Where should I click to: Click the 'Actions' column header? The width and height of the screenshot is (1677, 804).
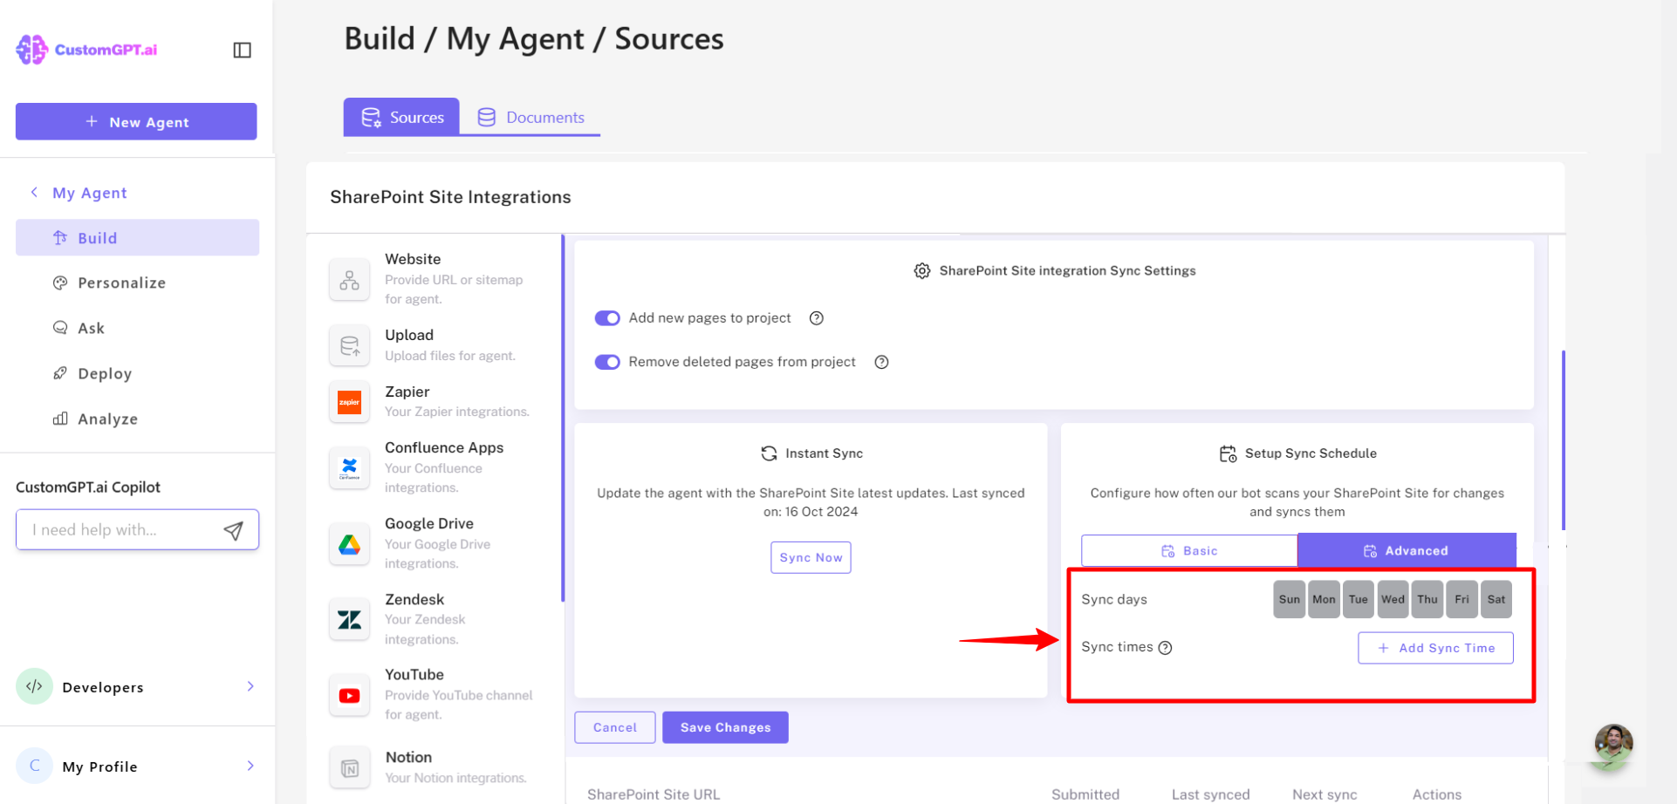point(1437,794)
